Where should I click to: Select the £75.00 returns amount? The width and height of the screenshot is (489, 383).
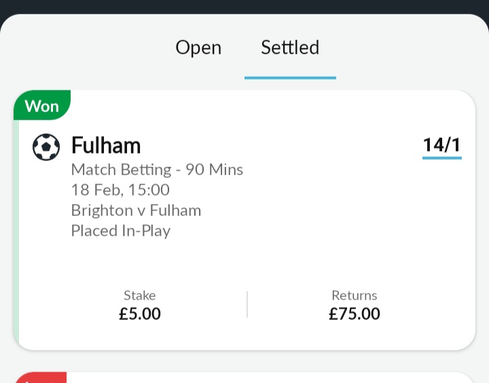point(355,314)
